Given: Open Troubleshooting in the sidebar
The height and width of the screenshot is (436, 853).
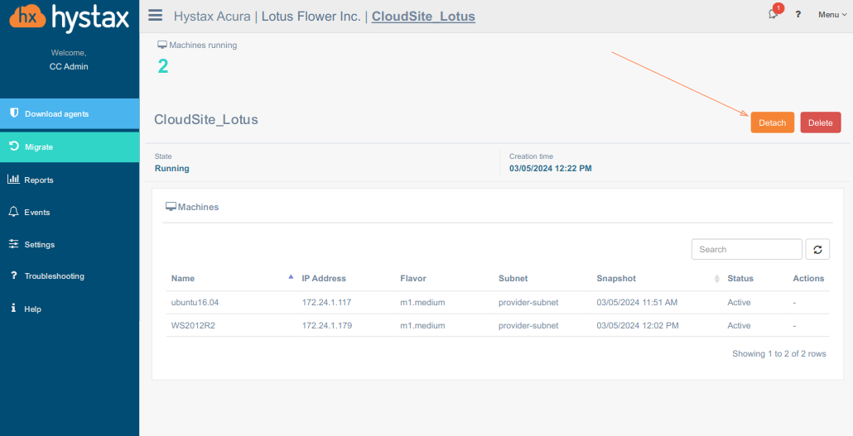Looking at the screenshot, I should coord(54,276).
